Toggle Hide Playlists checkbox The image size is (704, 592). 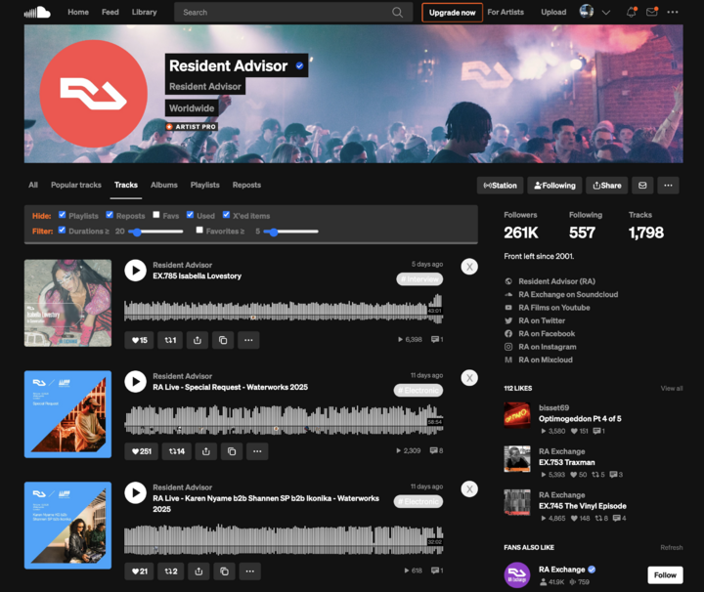click(62, 215)
